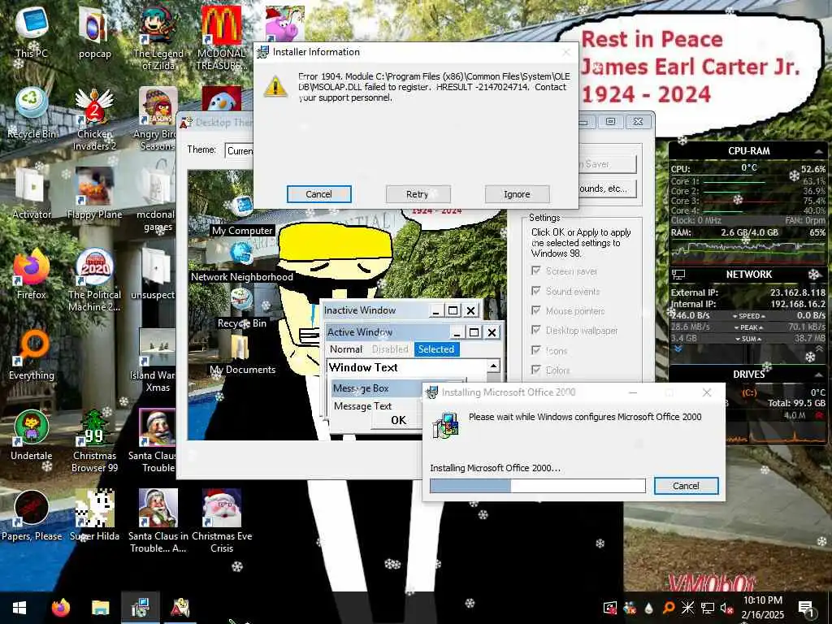
Task: Click Cancel in Installer Information dialog
Action: pos(318,194)
